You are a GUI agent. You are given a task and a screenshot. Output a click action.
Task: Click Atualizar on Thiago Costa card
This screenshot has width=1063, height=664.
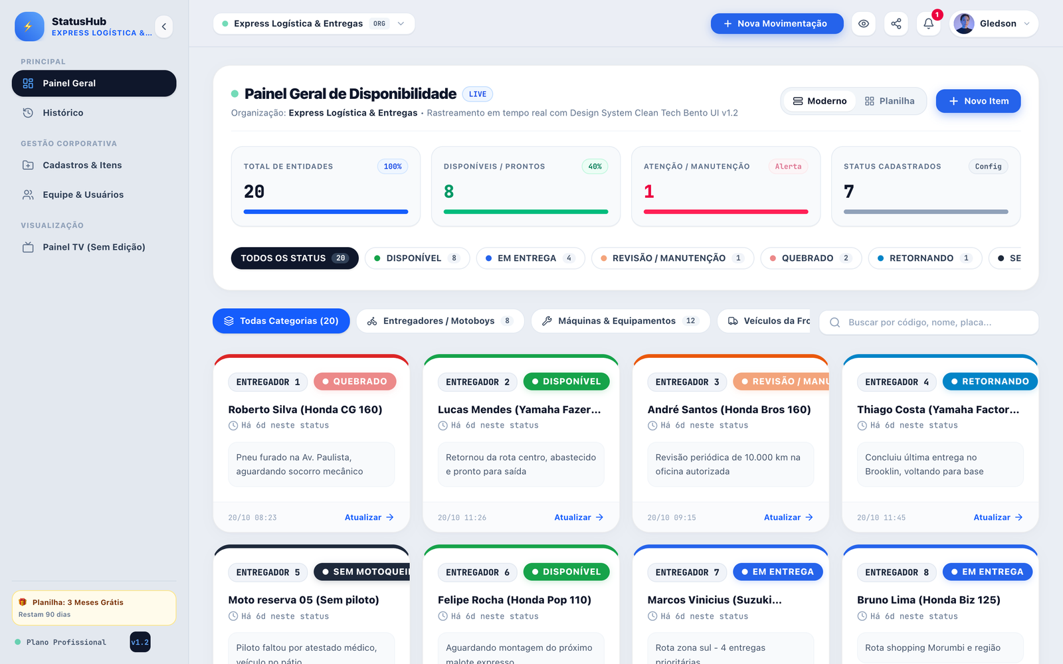[998, 517]
